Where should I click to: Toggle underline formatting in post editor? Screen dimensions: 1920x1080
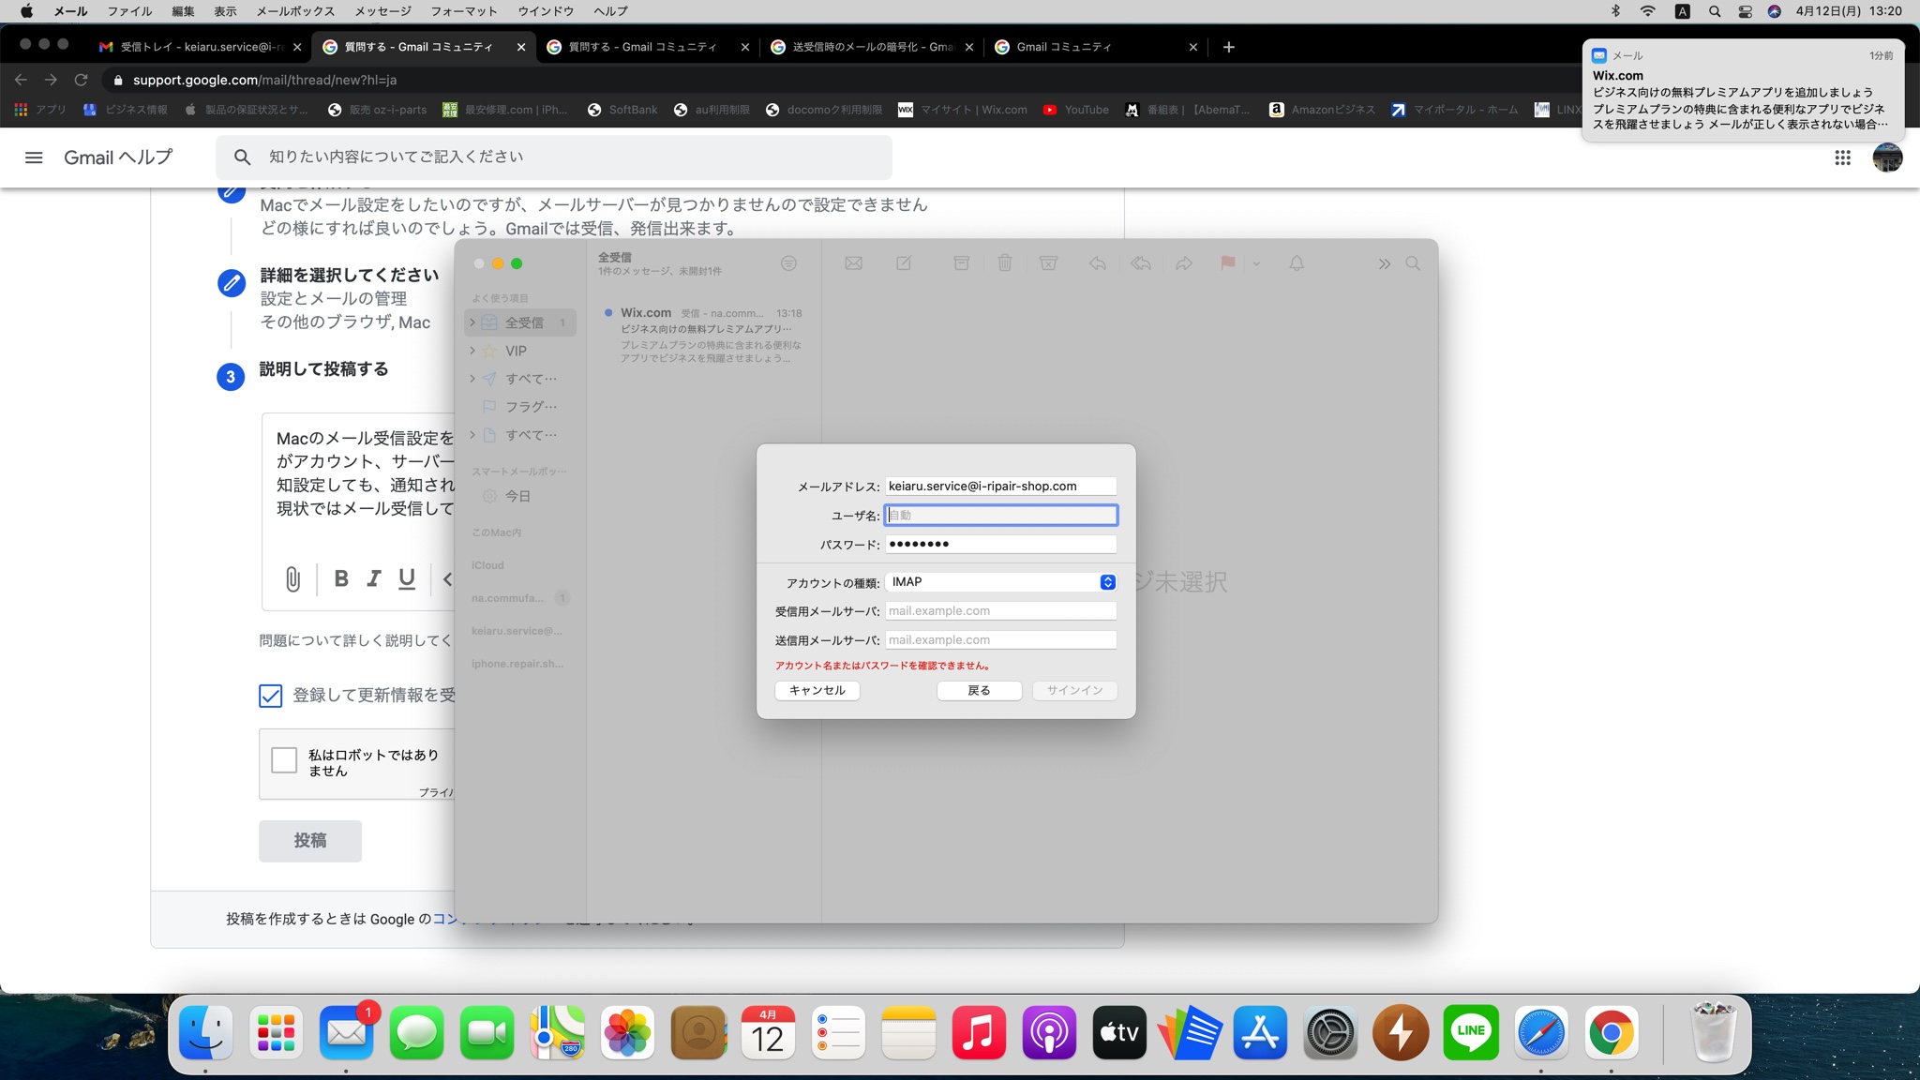407,579
